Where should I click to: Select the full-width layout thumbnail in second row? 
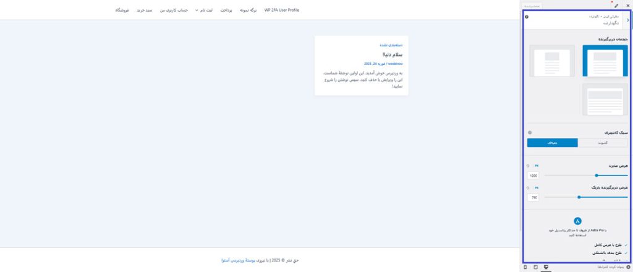[x=605, y=99]
